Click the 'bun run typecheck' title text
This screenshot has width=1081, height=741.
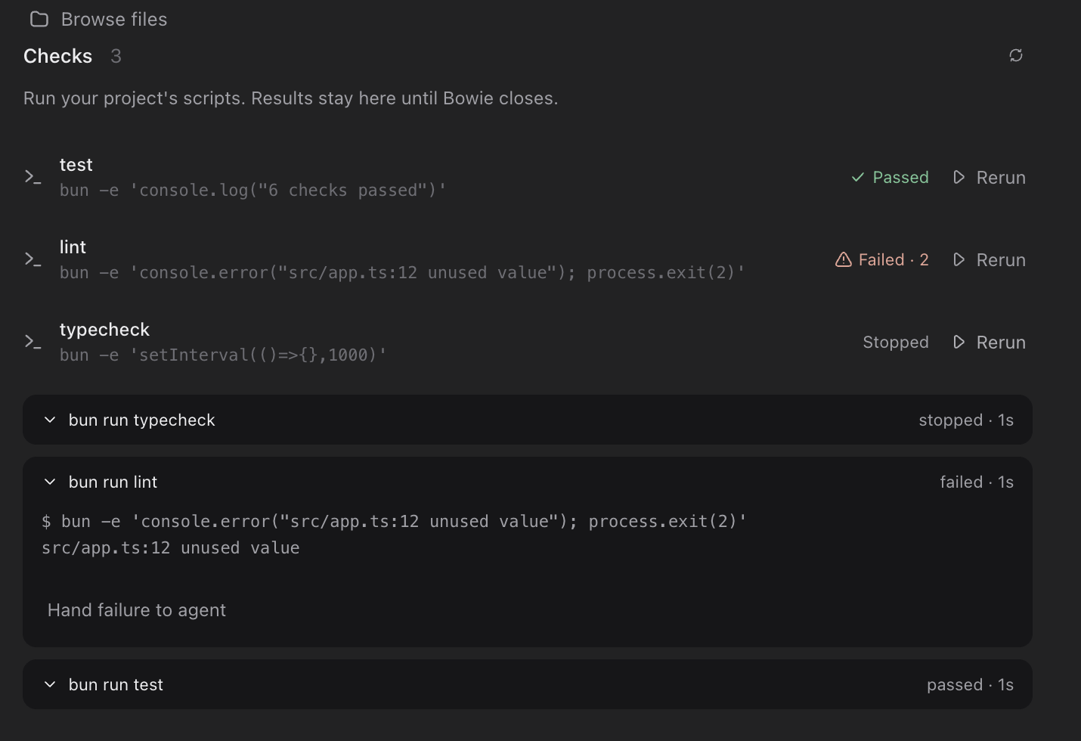(x=142, y=420)
